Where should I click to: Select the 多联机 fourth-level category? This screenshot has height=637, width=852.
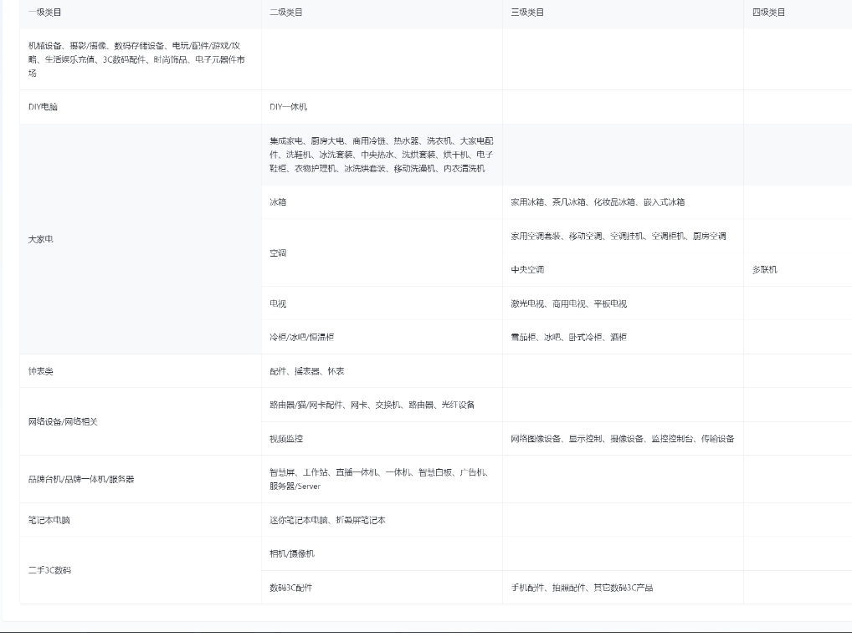click(765, 270)
